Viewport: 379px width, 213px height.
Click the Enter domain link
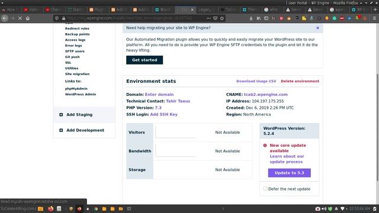(159, 95)
